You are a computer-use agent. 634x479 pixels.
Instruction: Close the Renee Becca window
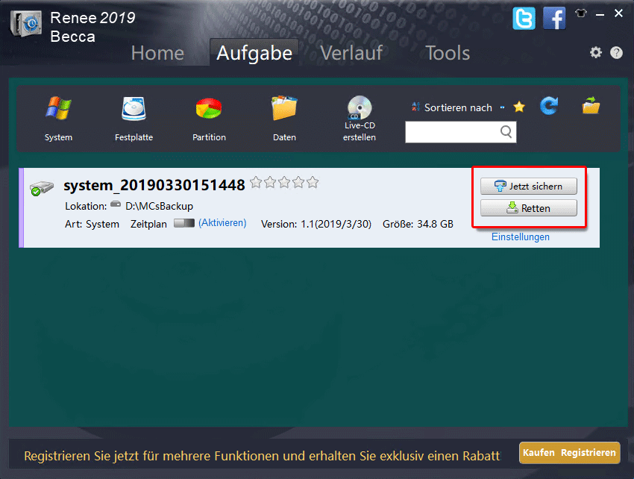tap(618, 13)
